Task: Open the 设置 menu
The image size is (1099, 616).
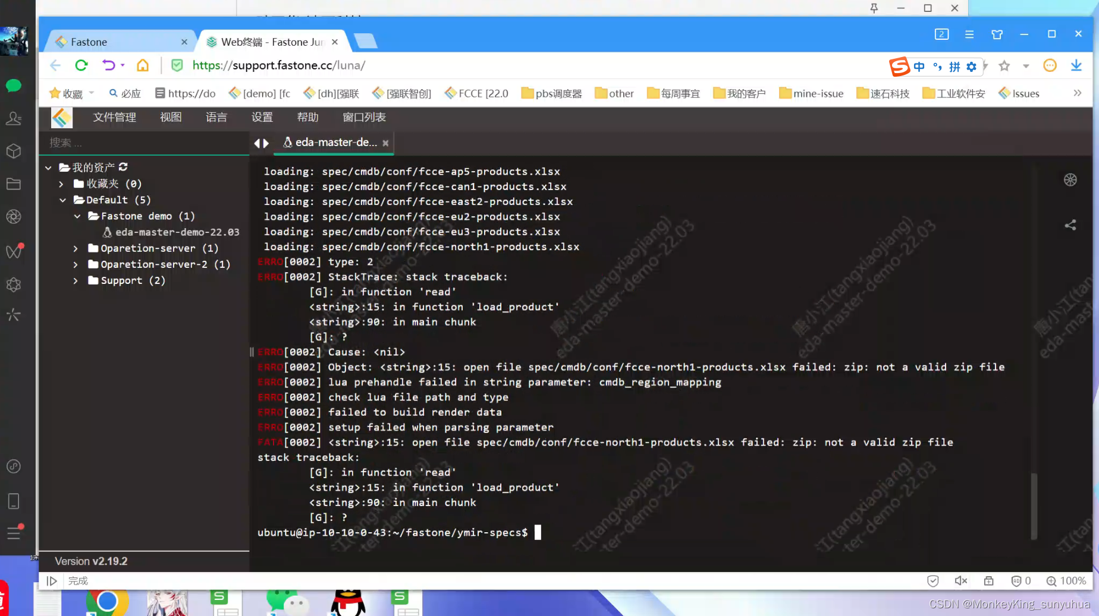Action: click(262, 118)
